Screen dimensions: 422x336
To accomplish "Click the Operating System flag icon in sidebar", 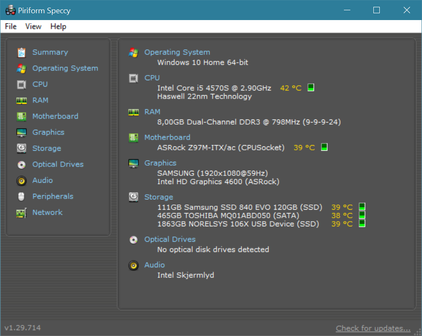I will point(21,69).
